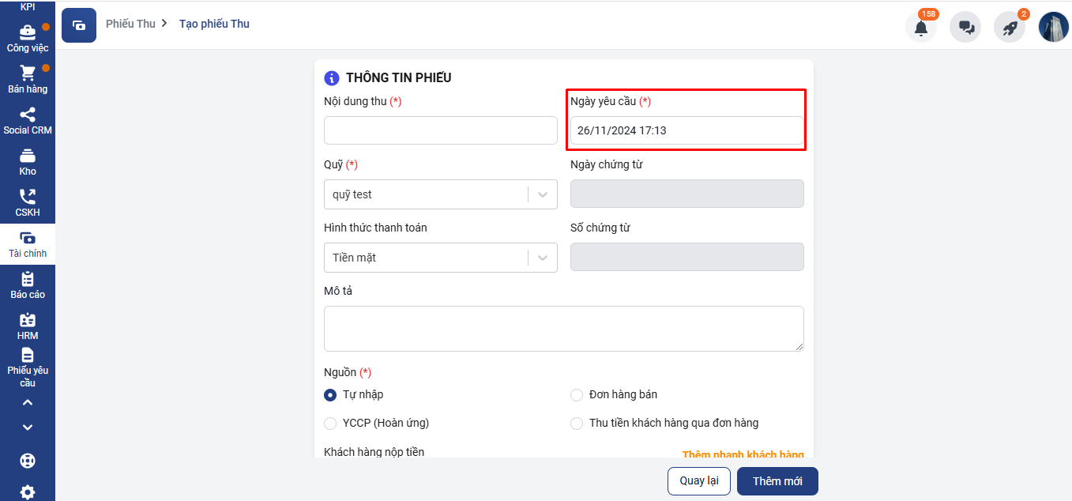This screenshot has width=1072, height=501.
Task: Click the rocket icon in header
Action: point(1010,28)
